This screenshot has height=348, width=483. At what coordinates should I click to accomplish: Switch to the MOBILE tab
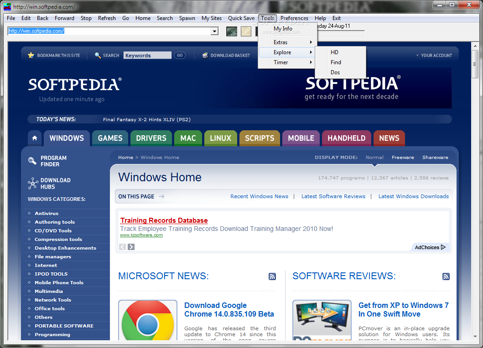pos(301,138)
